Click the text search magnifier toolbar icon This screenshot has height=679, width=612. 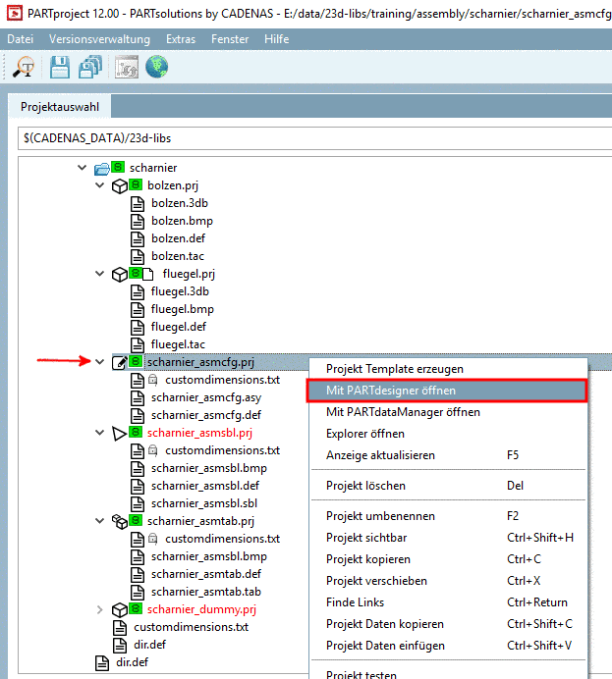[x=24, y=67]
